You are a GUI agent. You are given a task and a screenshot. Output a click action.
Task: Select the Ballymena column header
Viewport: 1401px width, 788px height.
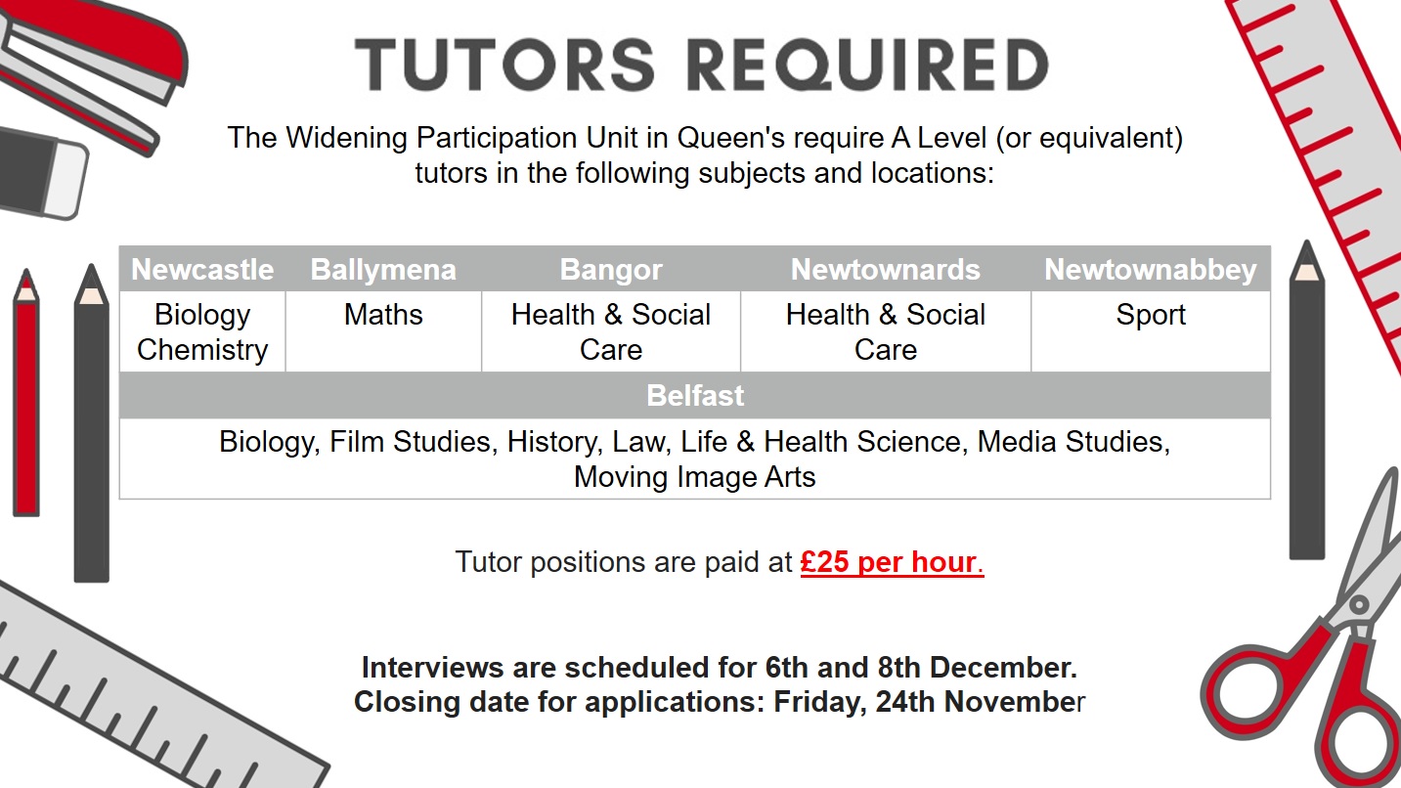pyautogui.click(x=383, y=270)
